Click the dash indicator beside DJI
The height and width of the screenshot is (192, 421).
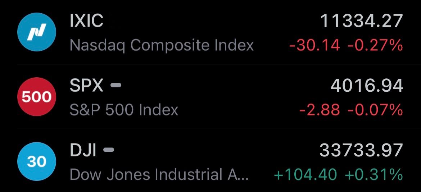pos(108,150)
